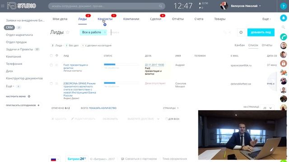Click 'Добавить лид' button

pos(261,32)
